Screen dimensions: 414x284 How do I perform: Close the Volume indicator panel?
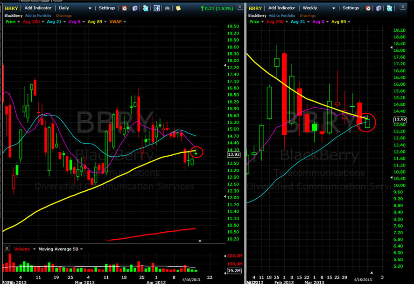tap(7, 248)
